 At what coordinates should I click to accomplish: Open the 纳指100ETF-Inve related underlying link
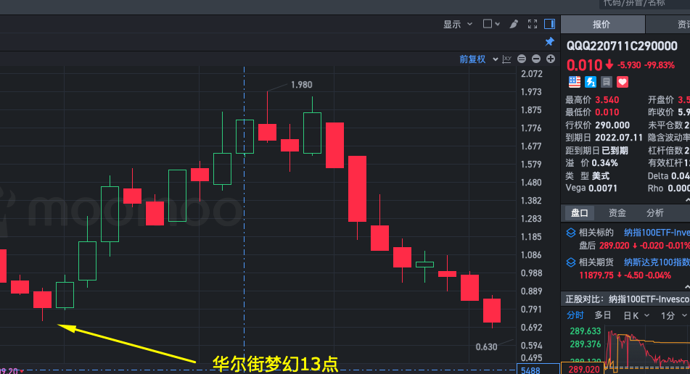(657, 233)
